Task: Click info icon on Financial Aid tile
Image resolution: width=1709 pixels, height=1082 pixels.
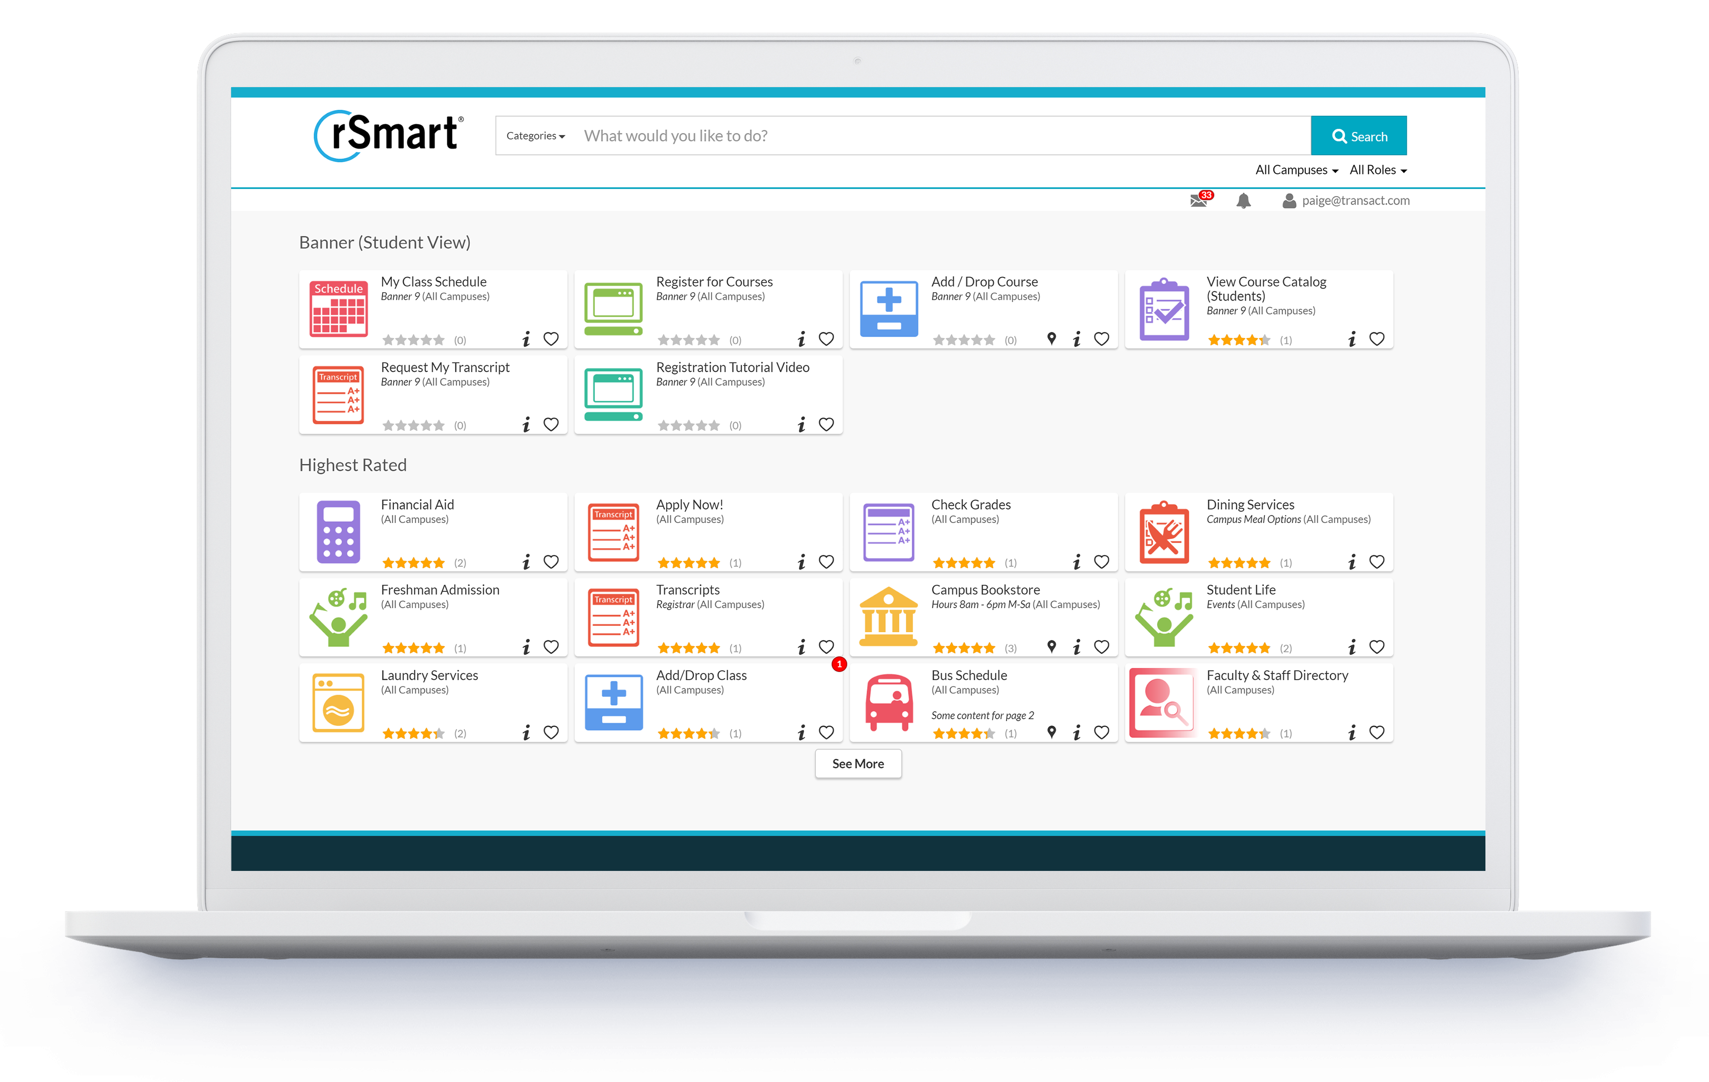Action: (x=526, y=562)
